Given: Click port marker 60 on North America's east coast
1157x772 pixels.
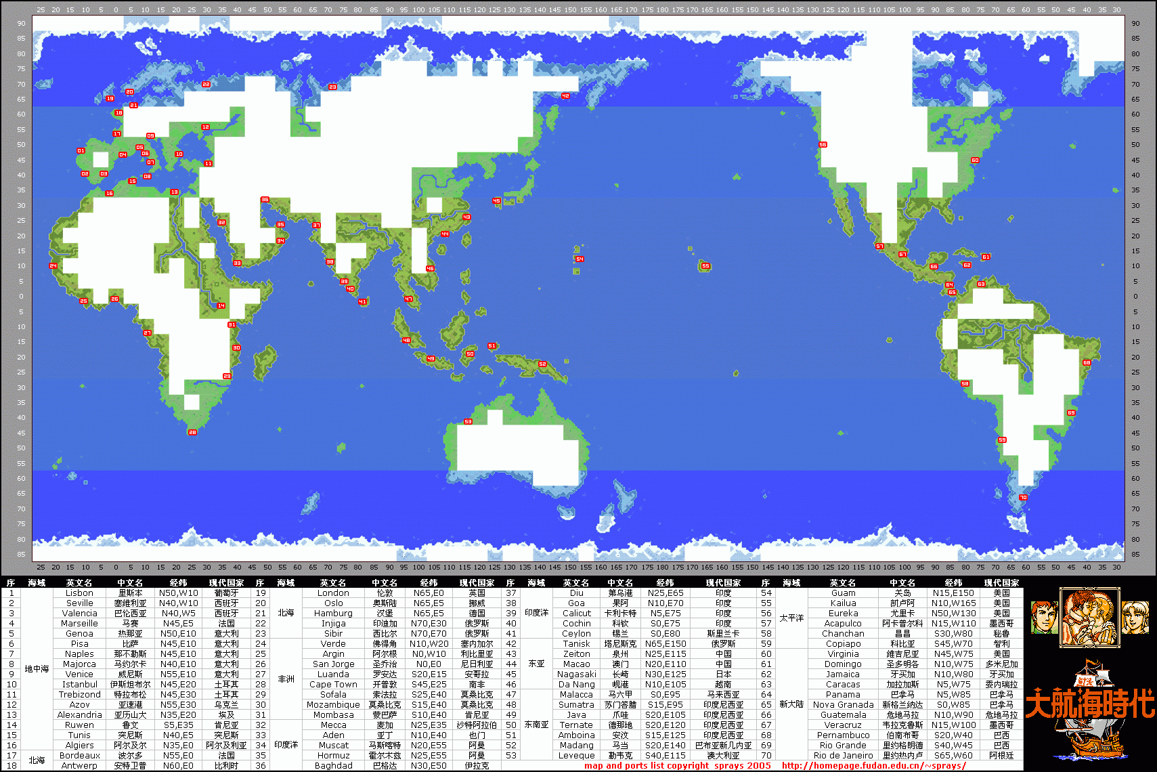Looking at the screenshot, I should click(x=975, y=160).
